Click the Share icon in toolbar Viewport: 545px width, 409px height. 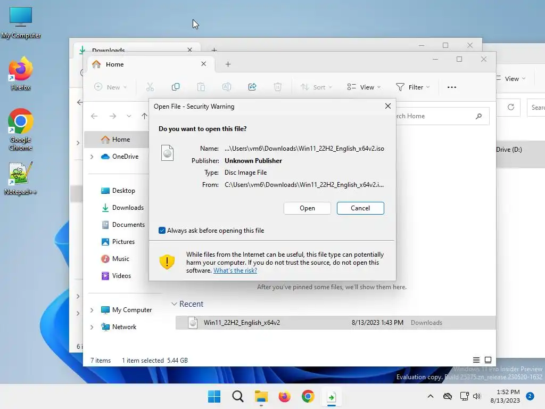coord(252,87)
